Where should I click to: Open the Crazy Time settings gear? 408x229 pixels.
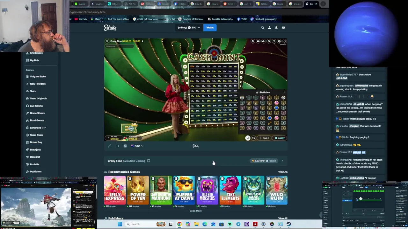269,41
